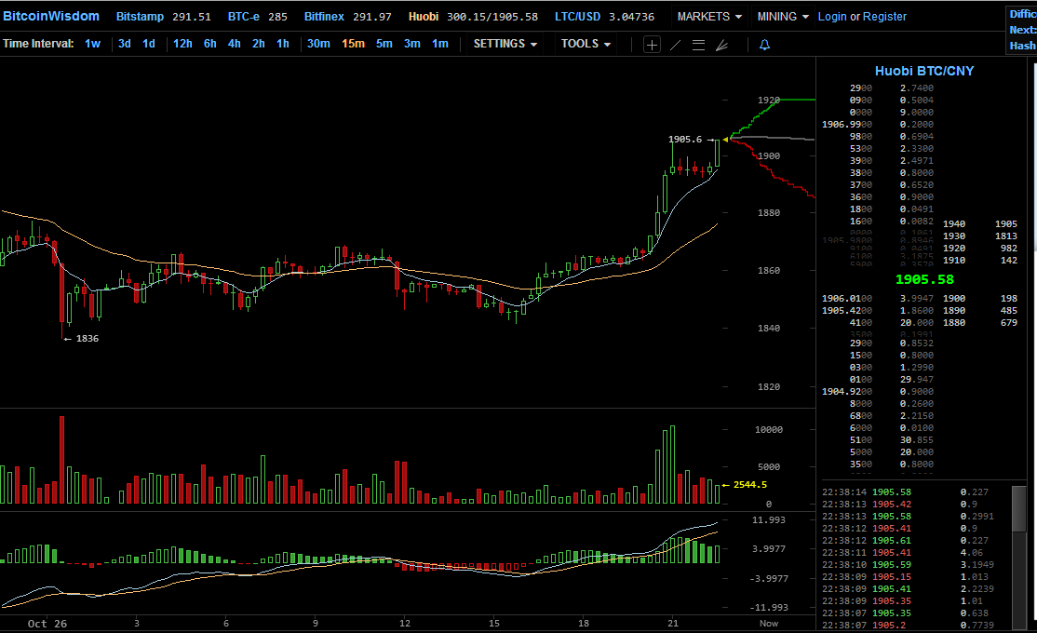The height and width of the screenshot is (633, 1037).
Task: Click the green 1905.58 last price
Action: point(924,280)
